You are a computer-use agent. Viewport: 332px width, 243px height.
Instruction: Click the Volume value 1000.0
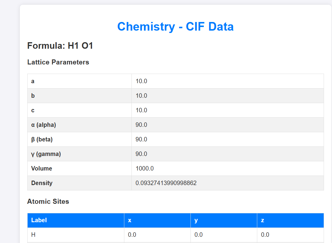pyautogui.click(x=144, y=168)
